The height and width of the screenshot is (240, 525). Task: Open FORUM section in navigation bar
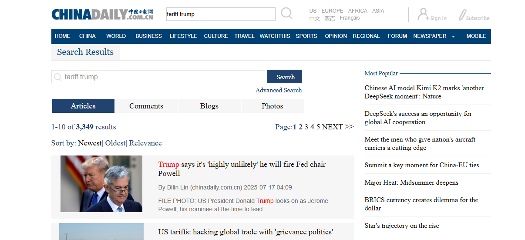pos(397,36)
